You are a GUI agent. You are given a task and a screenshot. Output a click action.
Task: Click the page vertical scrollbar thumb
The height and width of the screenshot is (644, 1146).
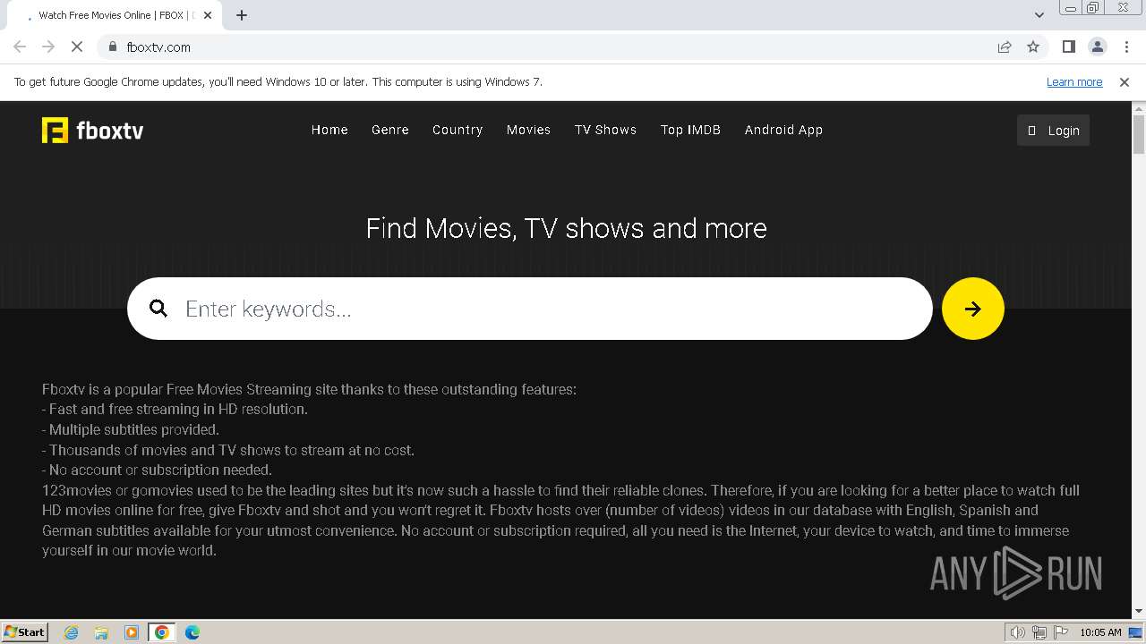(x=1139, y=134)
